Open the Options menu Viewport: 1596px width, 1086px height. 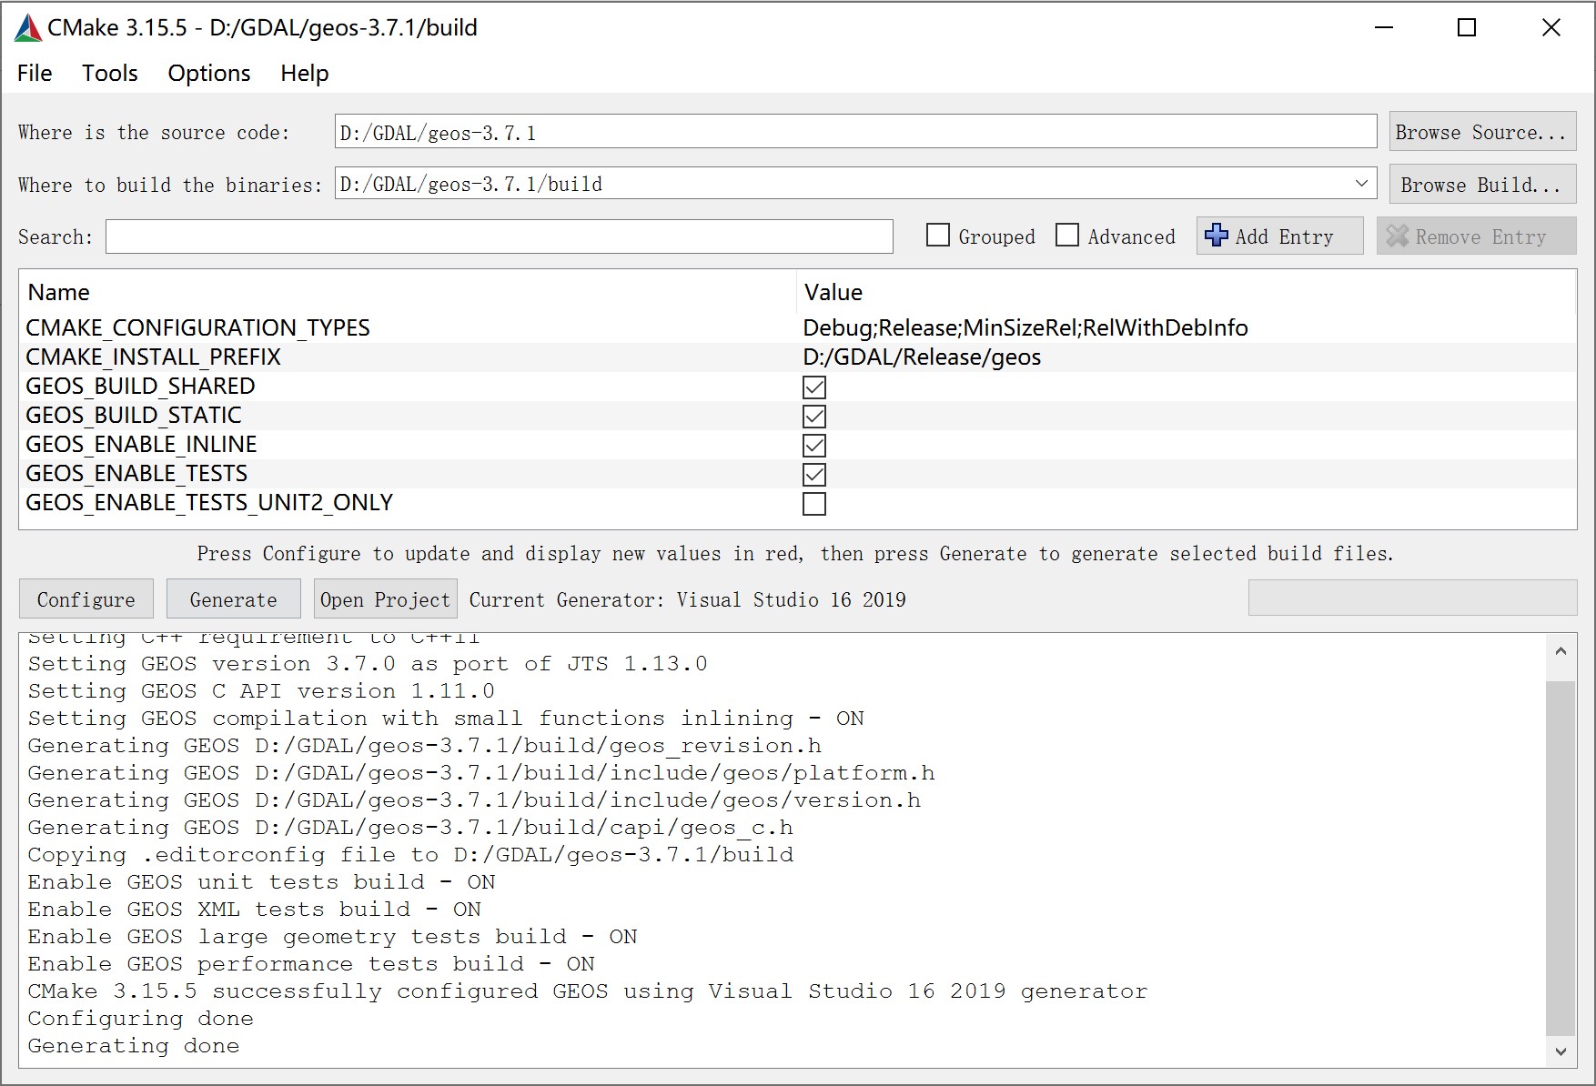click(x=208, y=73)
